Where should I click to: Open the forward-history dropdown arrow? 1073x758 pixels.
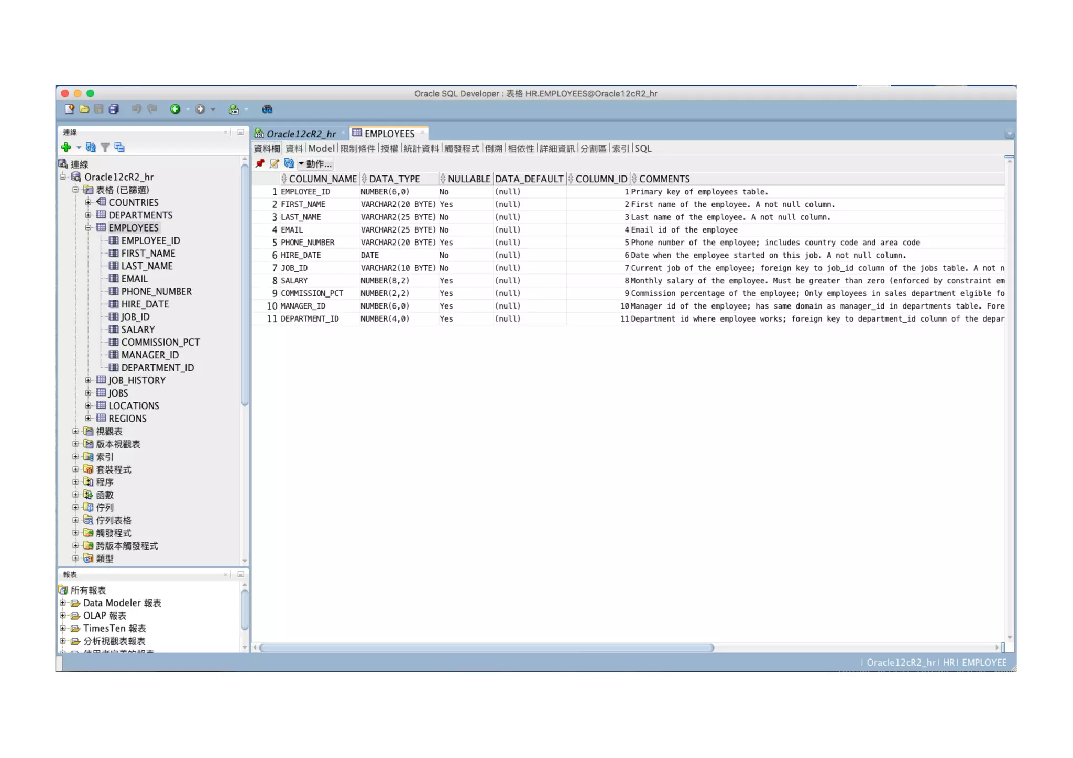click(213, 109)
